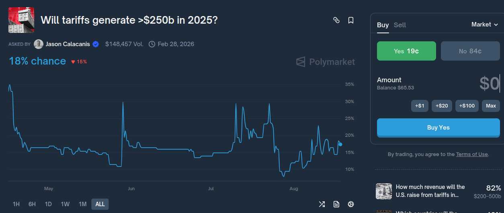Click the verified badge next to Jason Calacanis
The height and width of the screenshot is (213, 504).
(96, 44)
